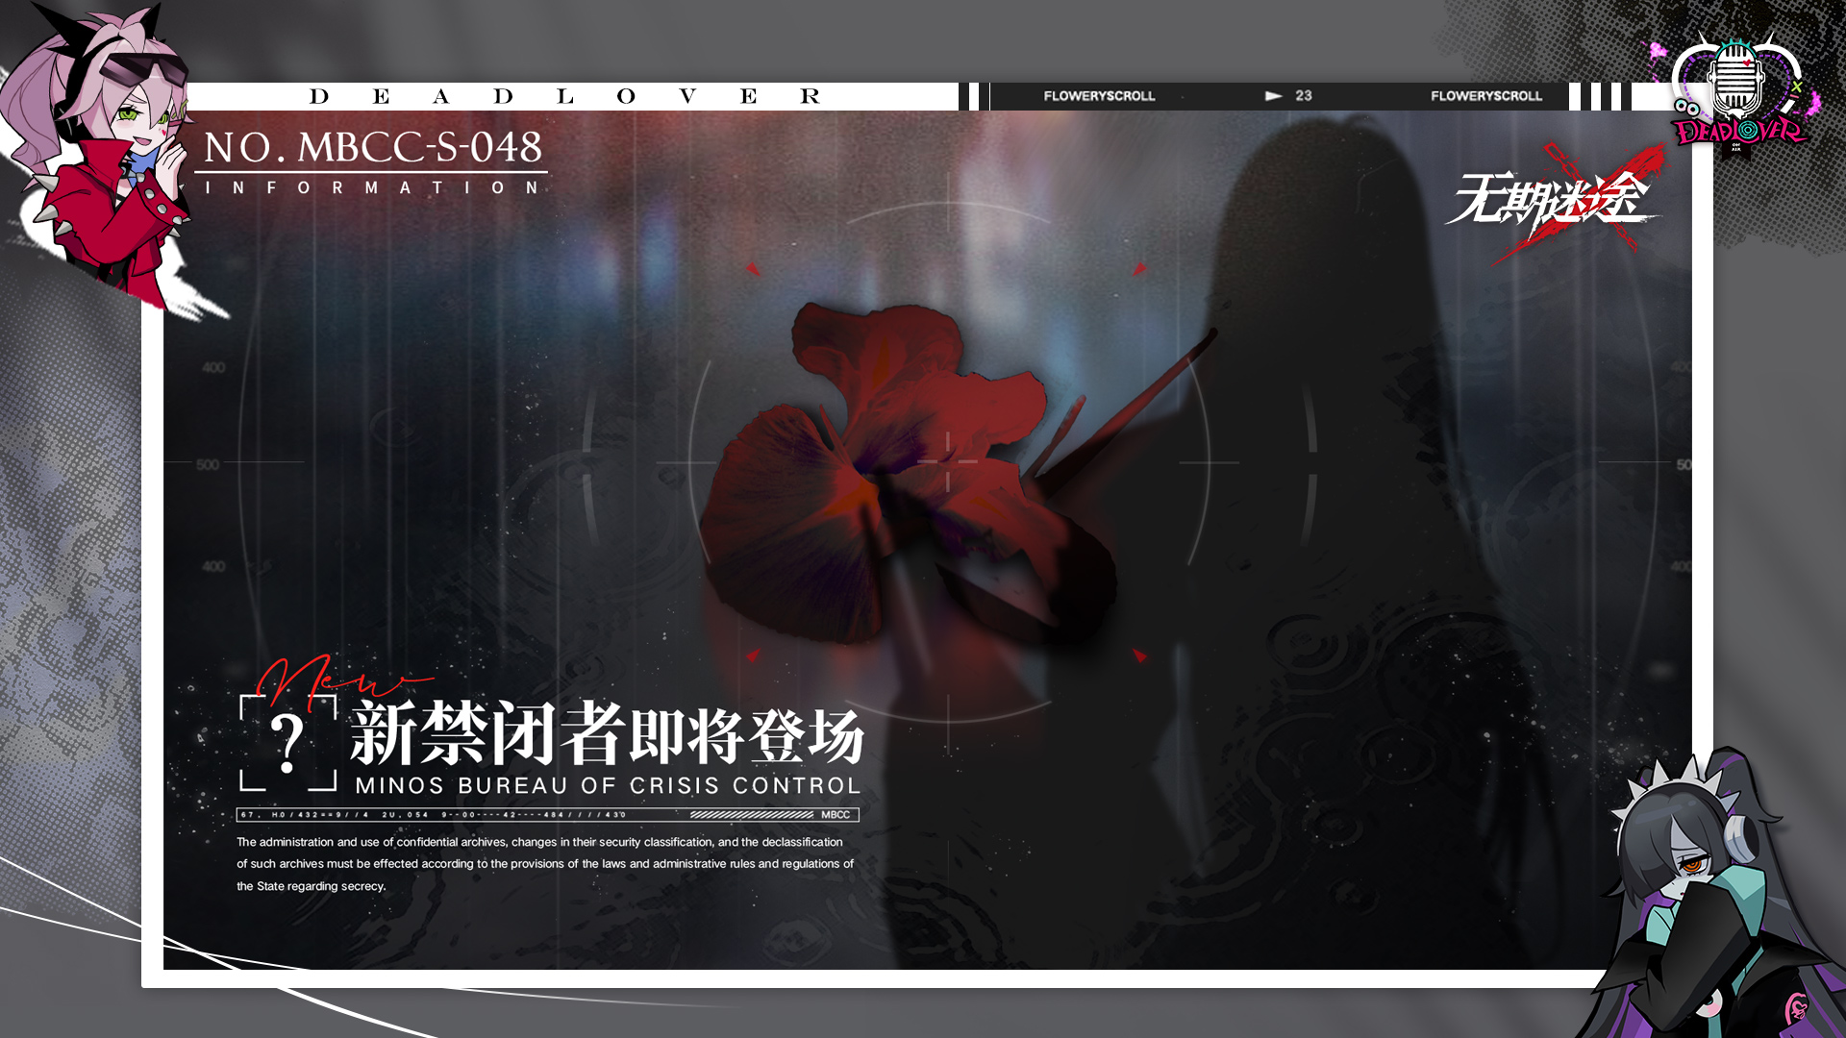Viewport: 1846px width, 1038px height.
Task: Click the red script New label
Action: pos(341,679)
